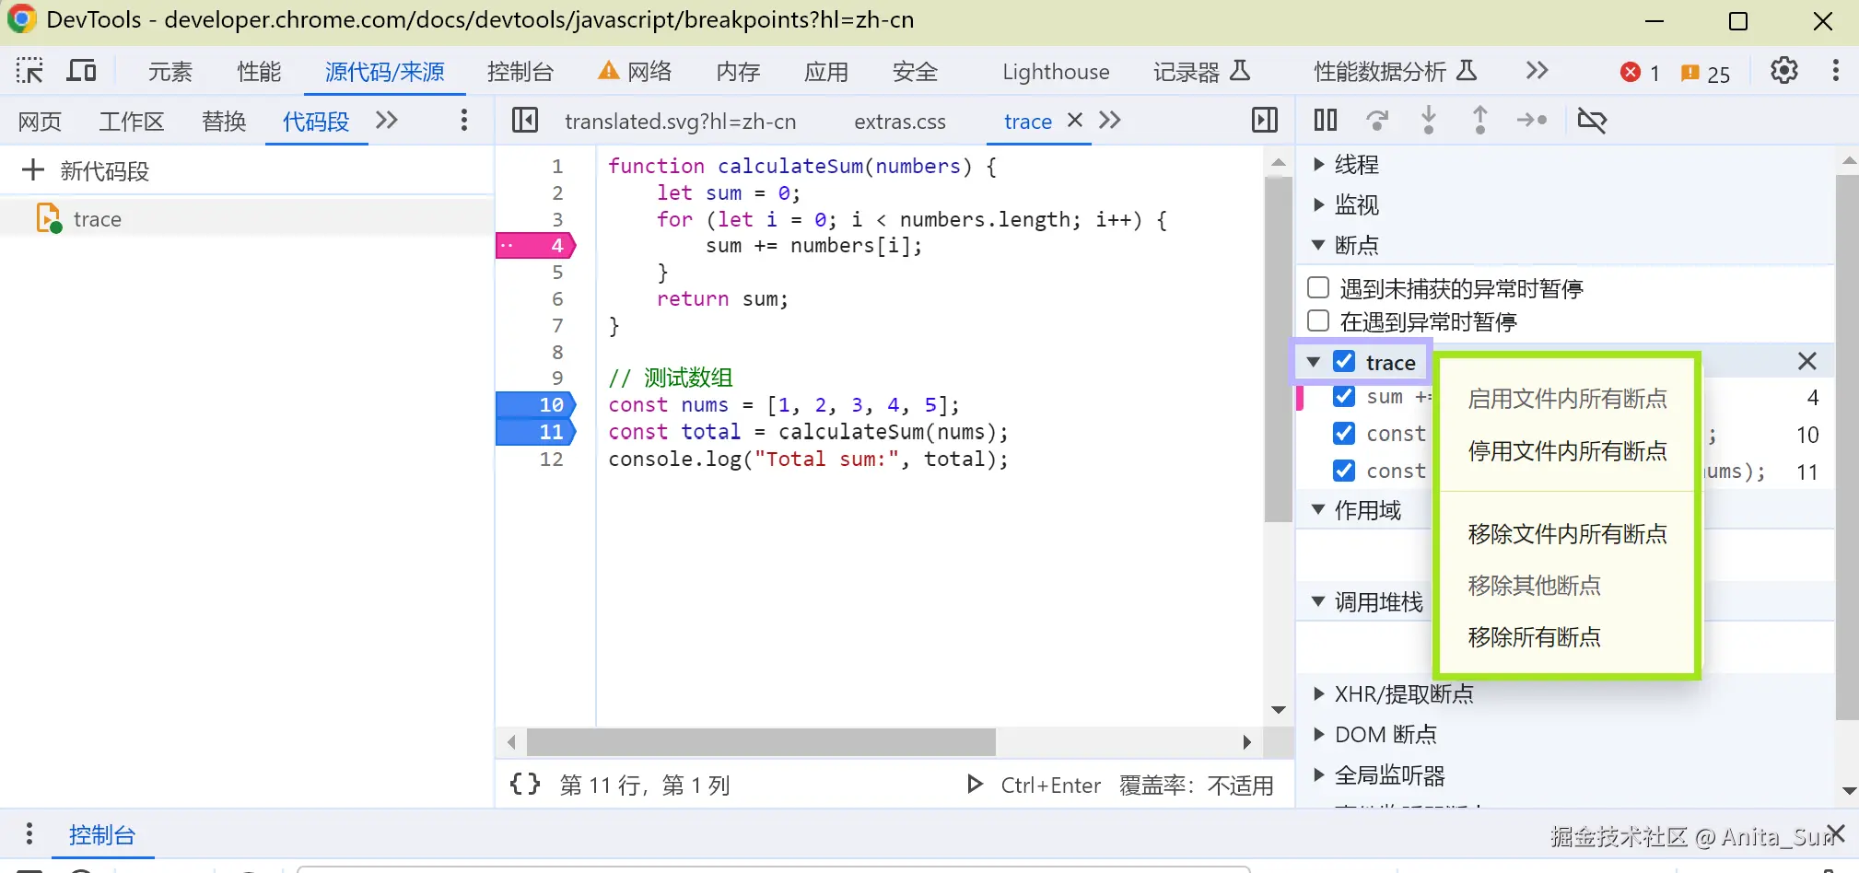
Task: Collapse the trace breakpoint group arrow
Action: point(1314,362)
